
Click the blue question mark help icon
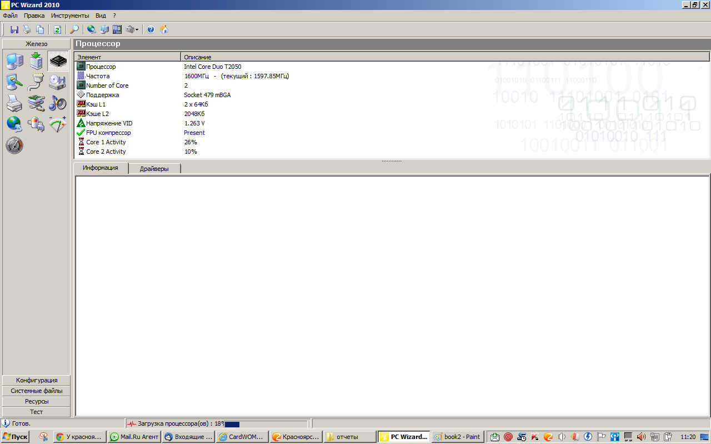(x=151, y=29)
